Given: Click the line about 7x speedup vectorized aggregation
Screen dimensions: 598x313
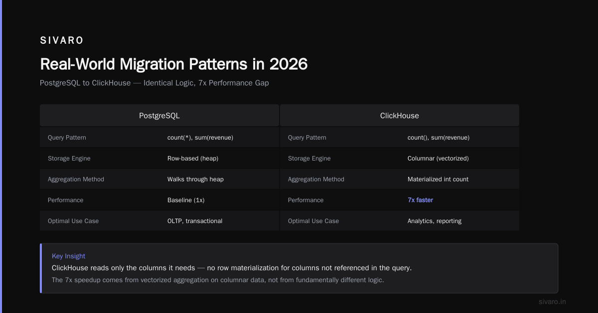Looking at the screenshot, I should [218, 280].
